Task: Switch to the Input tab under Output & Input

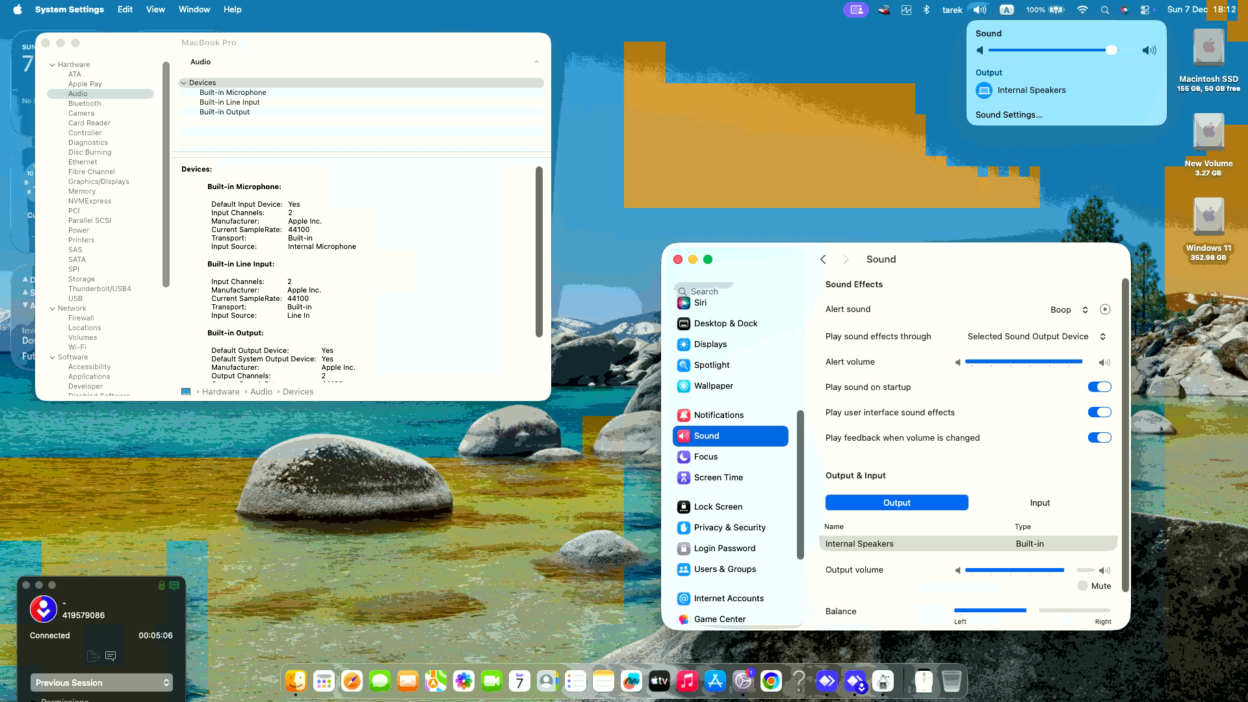Action: tap(1039, 502)
